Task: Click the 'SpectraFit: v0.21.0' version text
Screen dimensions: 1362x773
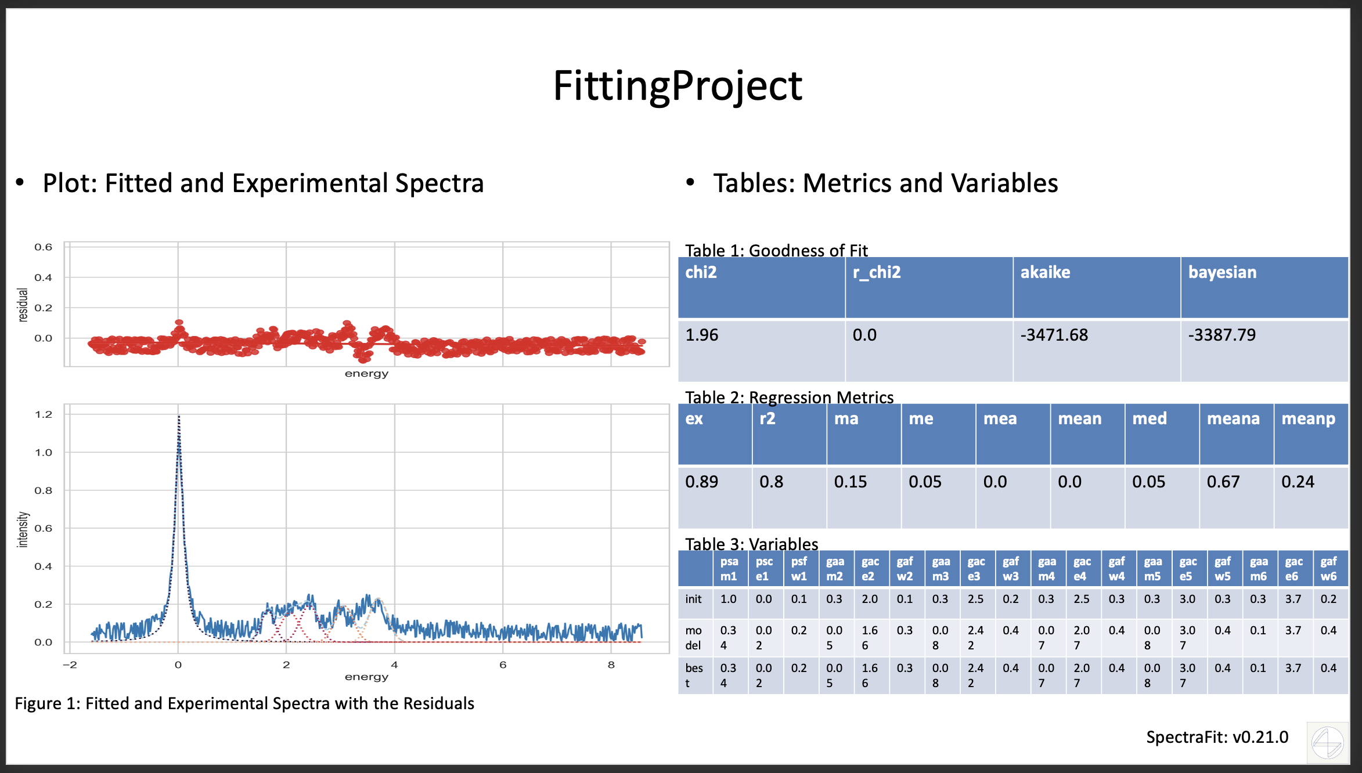Action: [1217, 737]
